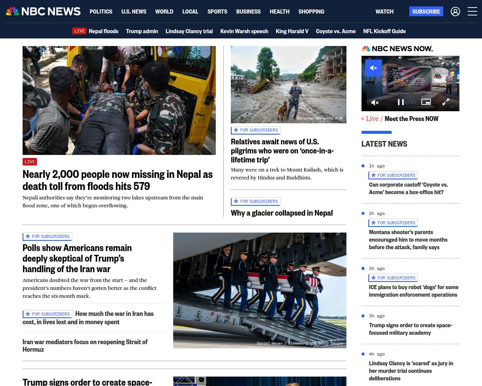This screenshot has width=482, height=386.
Task: Click the For Subscribers badge above the pilgrims headline
Action: click(x=256, y=130)
